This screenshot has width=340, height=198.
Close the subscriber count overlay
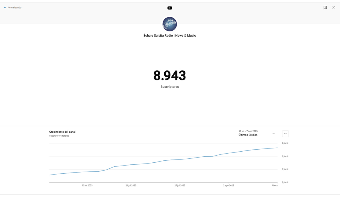(x=334, y=8)
